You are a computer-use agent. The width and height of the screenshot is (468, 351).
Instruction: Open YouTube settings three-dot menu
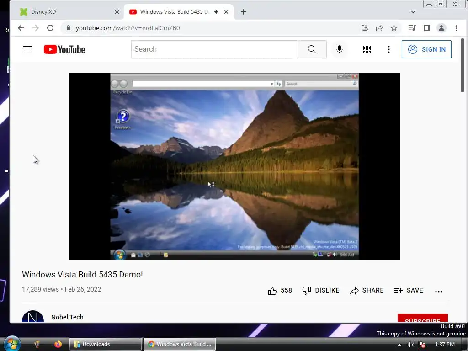pos(388,49)
